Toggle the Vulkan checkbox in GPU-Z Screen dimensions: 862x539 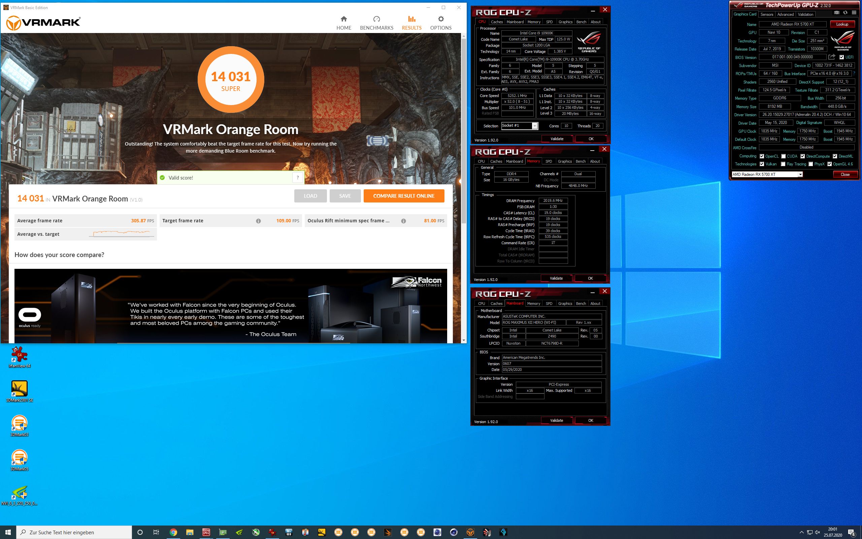[x=762, y=164]
